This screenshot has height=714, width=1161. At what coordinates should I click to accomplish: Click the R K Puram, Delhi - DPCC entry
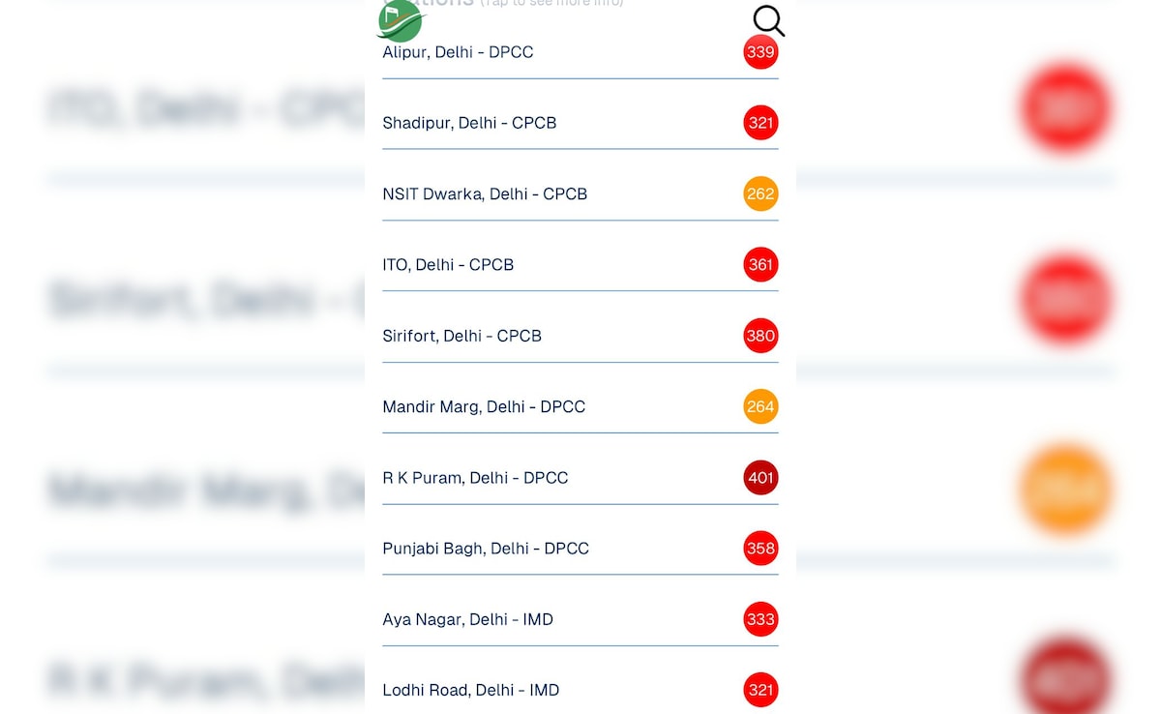[475, 477]
